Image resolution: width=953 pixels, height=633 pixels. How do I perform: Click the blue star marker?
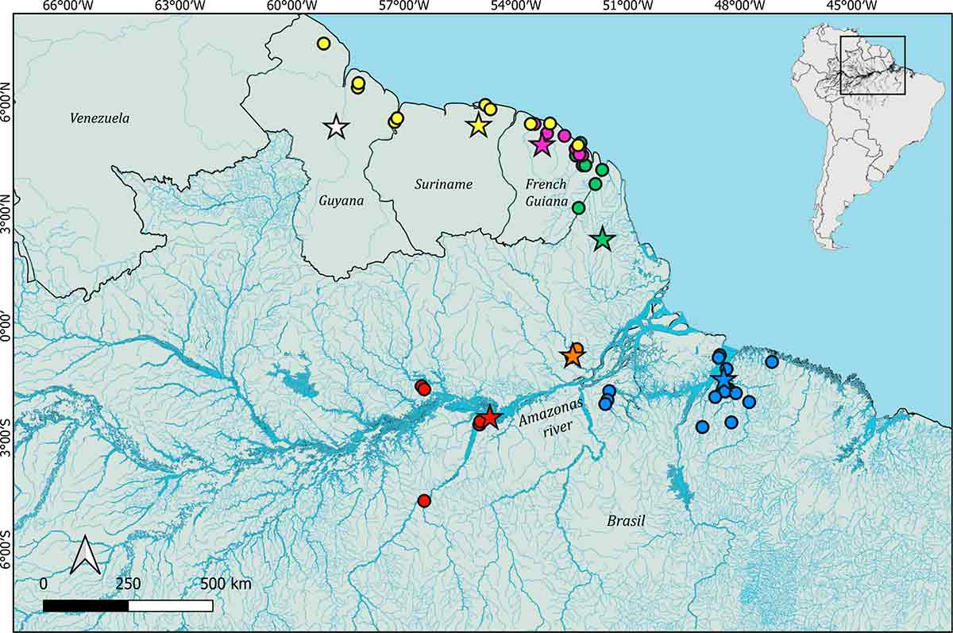[724, 380]
